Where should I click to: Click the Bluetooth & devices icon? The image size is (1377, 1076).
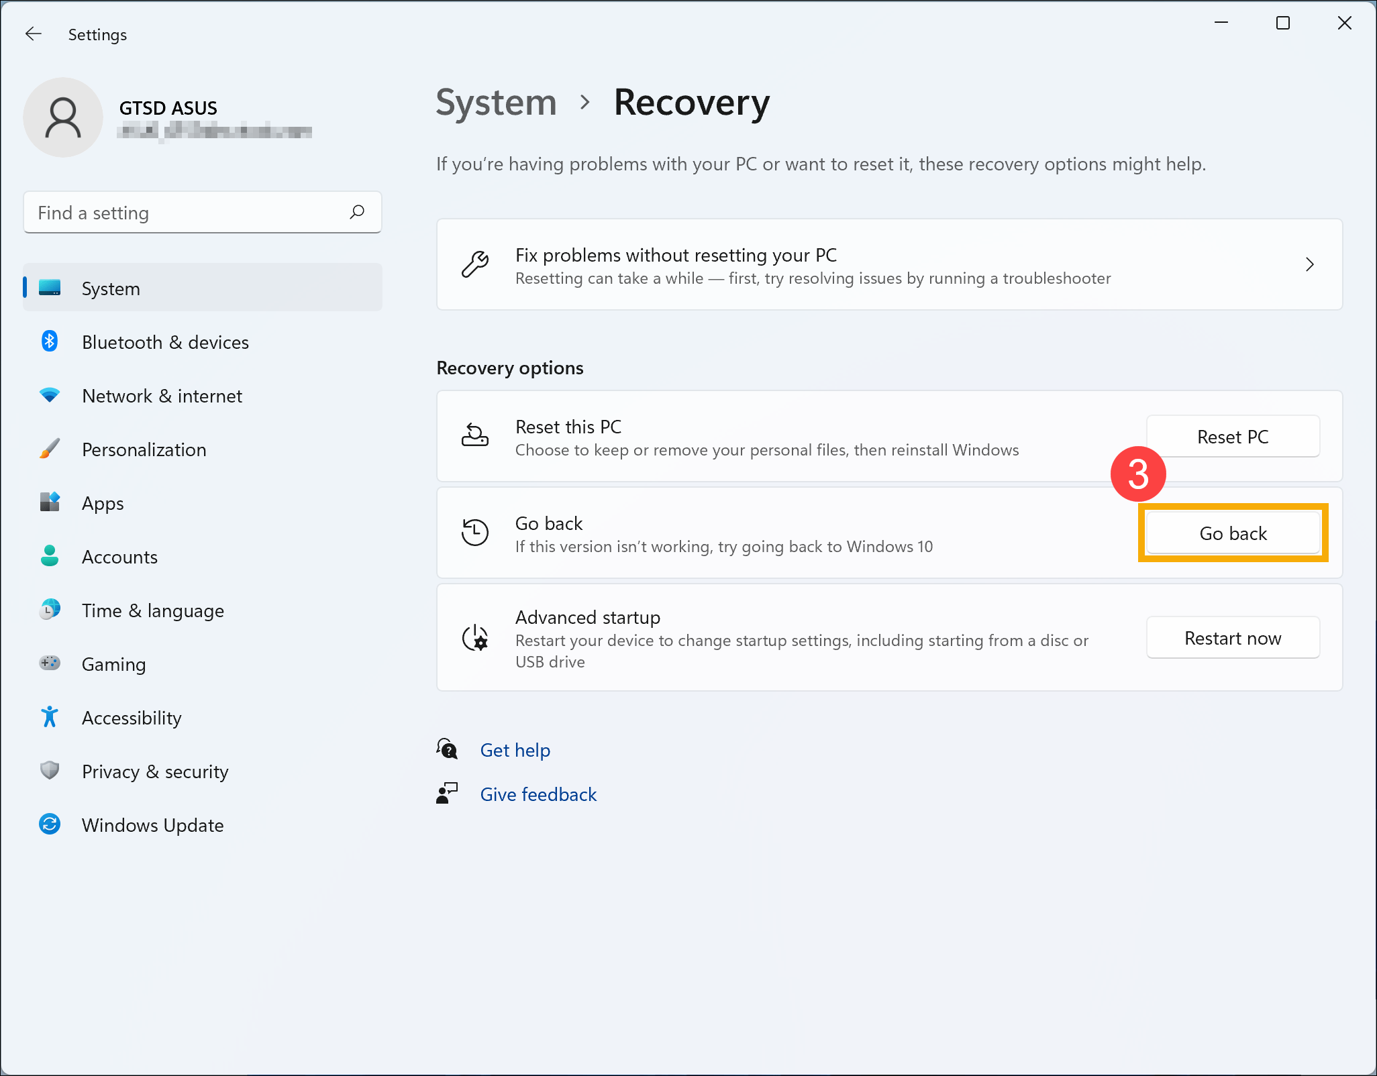[x=52, y=342]
